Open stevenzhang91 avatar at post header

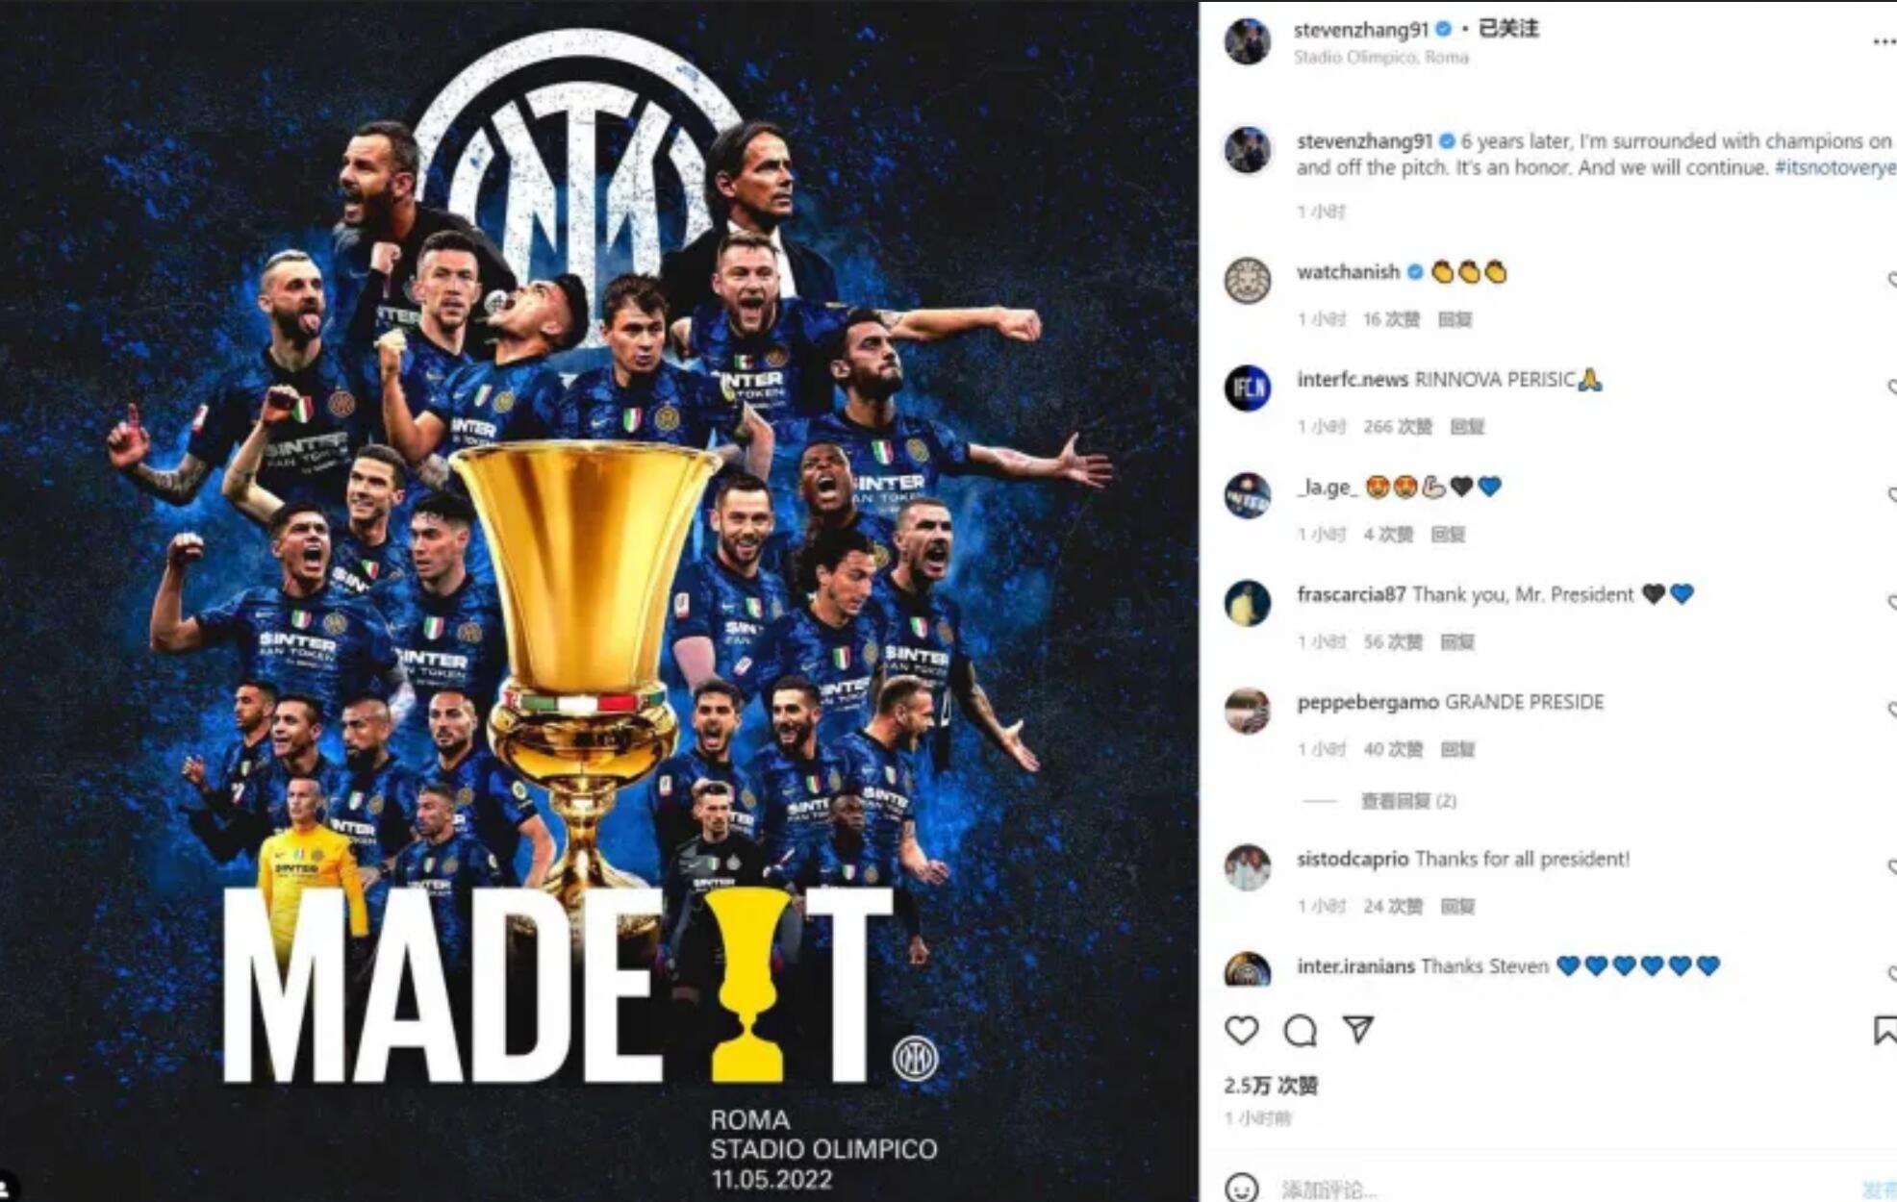pyautogui.click(x=1248, y=41)
